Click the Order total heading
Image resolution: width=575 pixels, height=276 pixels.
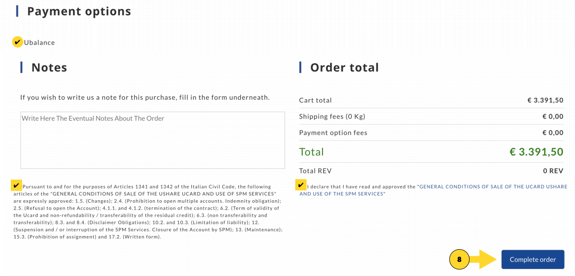[x=344, y=68]
